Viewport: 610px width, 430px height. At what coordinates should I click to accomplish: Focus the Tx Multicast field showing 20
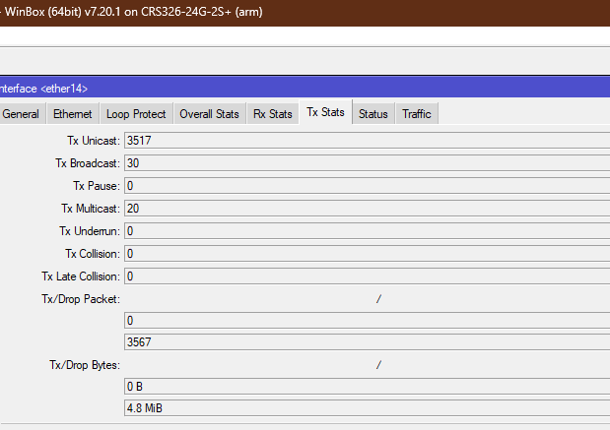367,209
